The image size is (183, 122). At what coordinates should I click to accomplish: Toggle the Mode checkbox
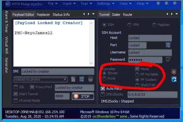click(137, 69)
